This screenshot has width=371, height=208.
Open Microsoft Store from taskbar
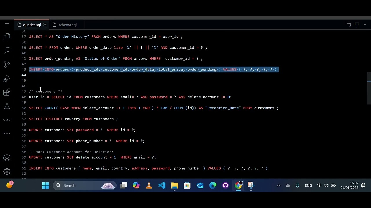click(x=187, y=185)
